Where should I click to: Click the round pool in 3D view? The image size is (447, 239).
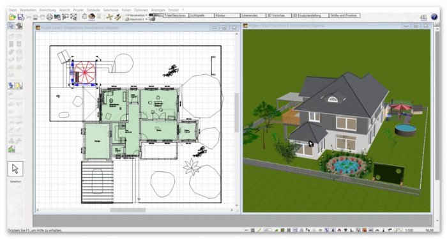405,130
